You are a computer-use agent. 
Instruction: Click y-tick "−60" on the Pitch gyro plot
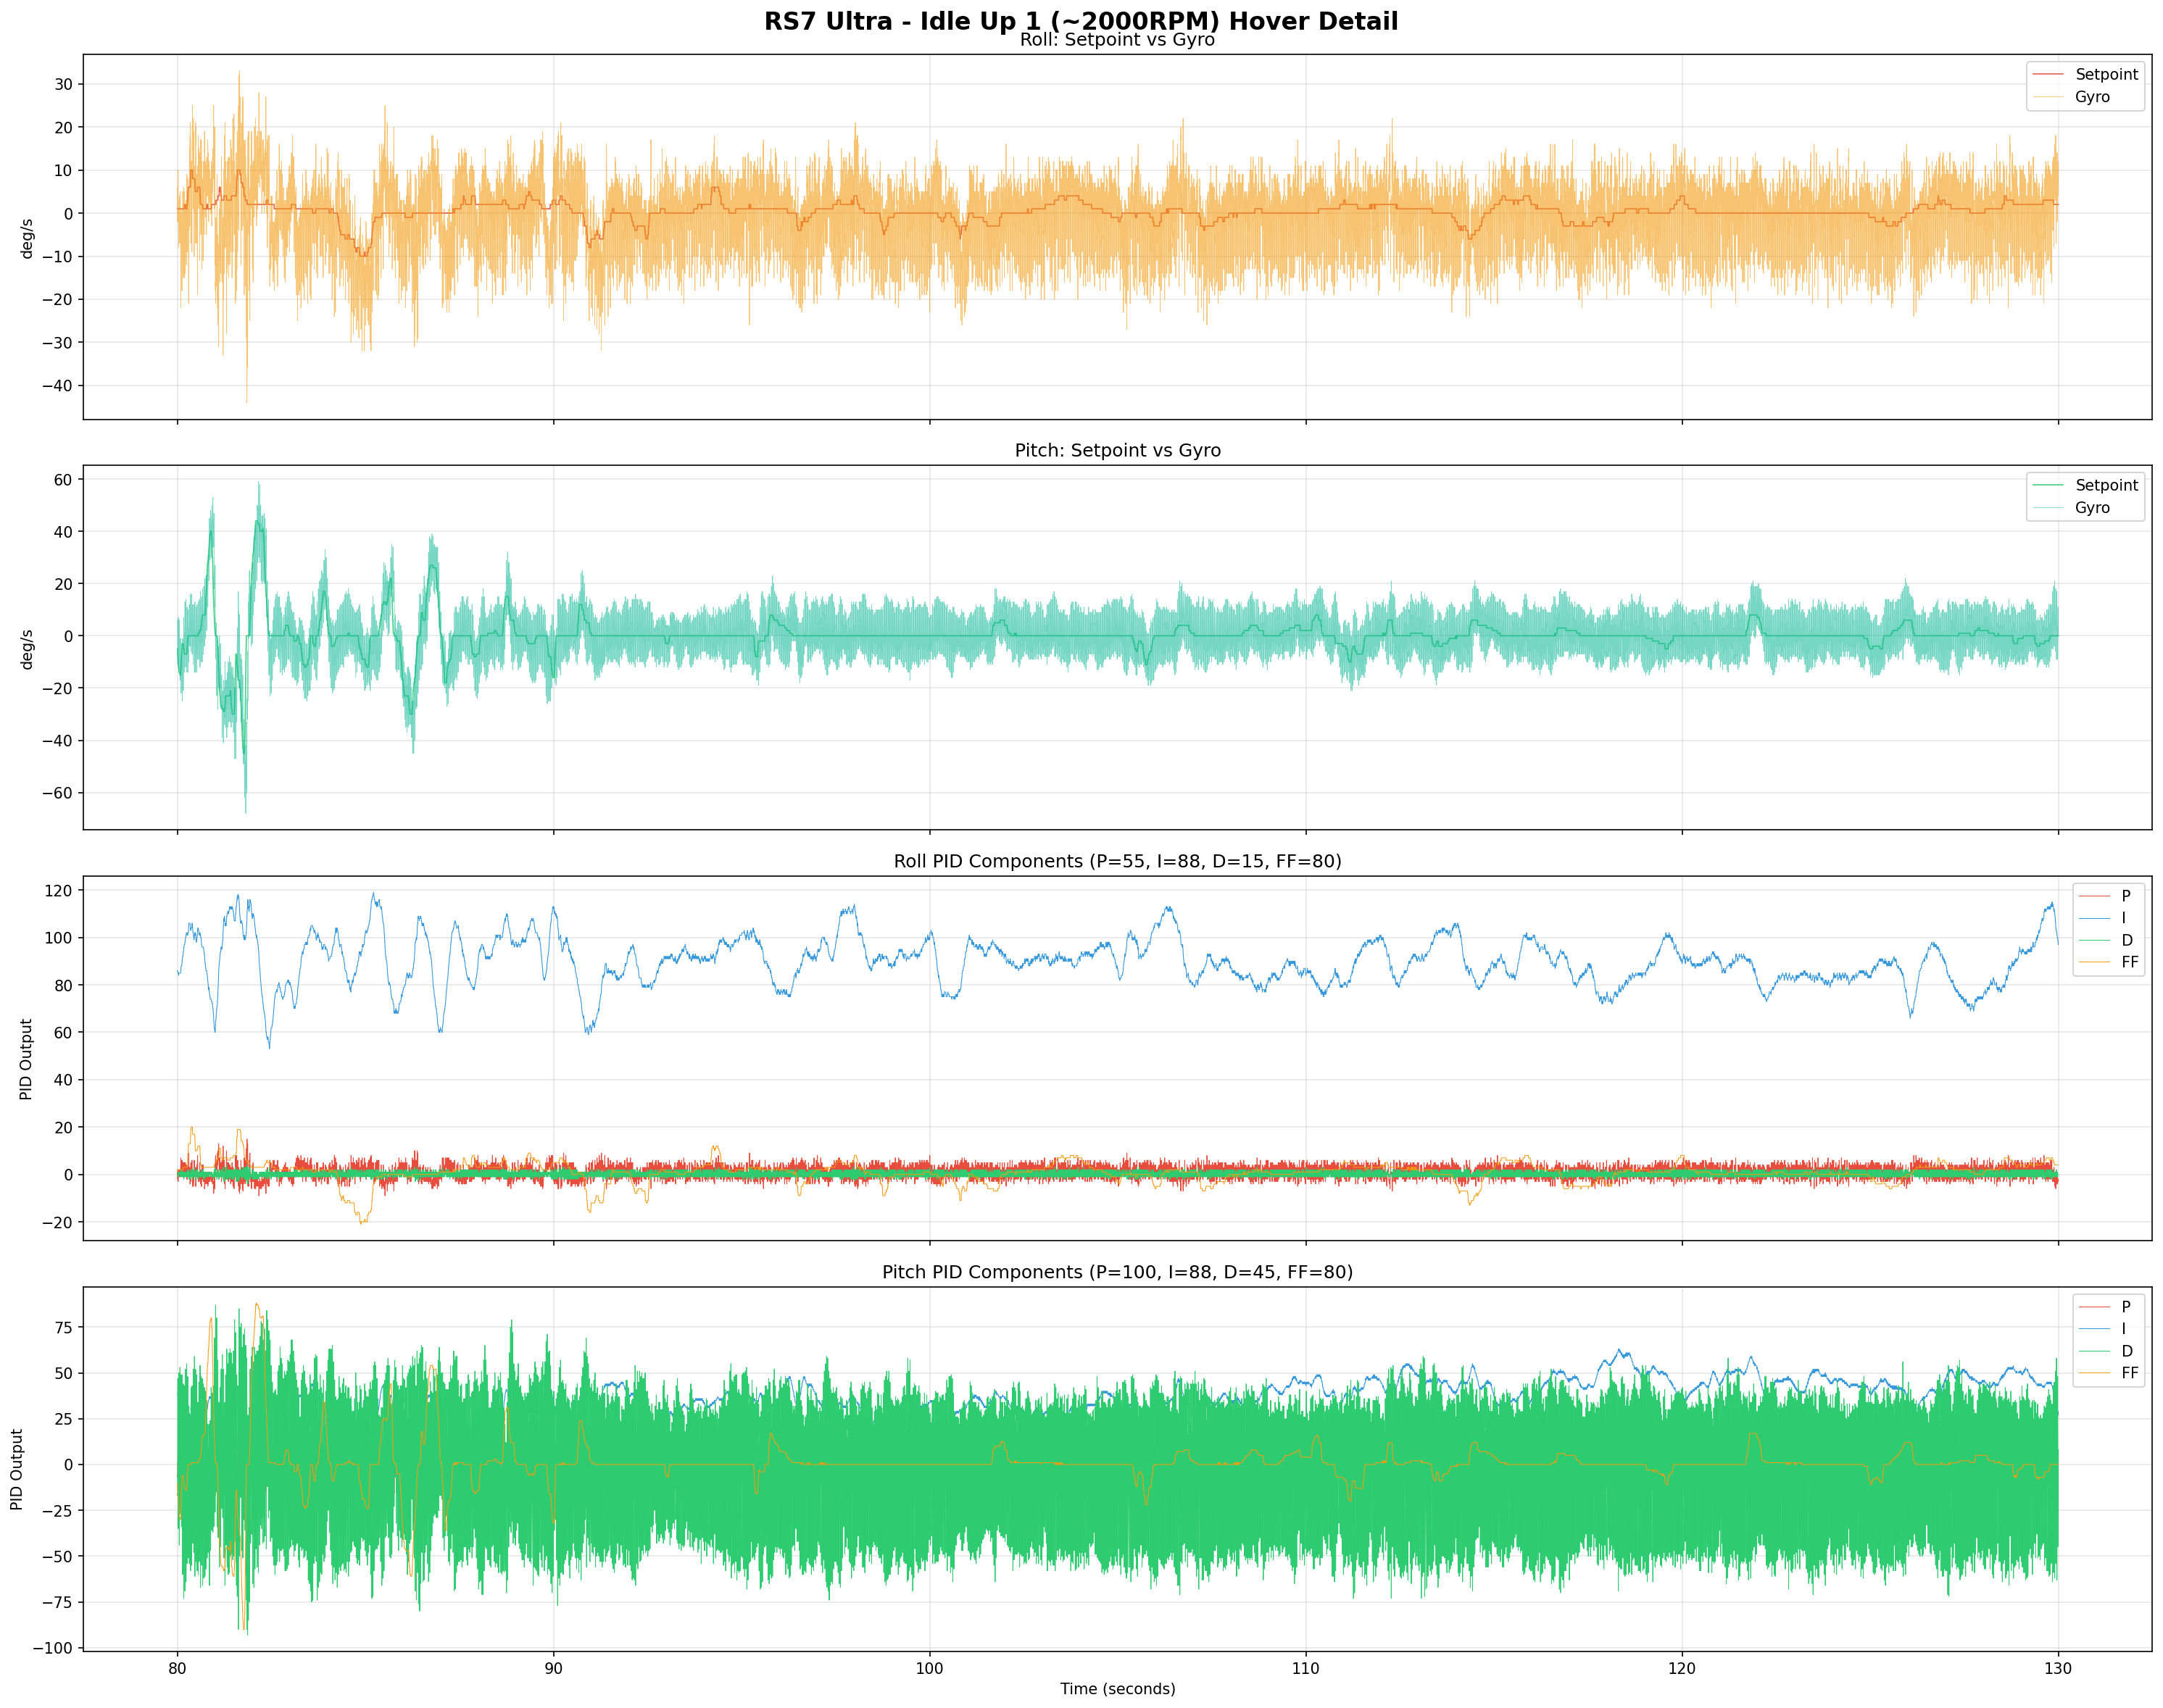click(56, 794)
